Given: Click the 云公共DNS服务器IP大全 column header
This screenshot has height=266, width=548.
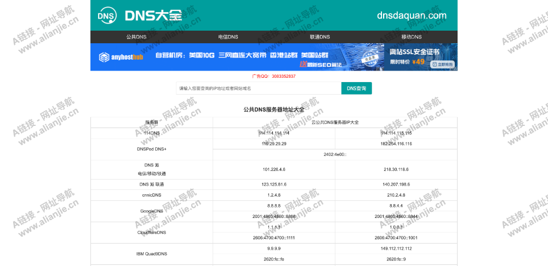Looking at the screenshot, I should (x=335, y=123).
